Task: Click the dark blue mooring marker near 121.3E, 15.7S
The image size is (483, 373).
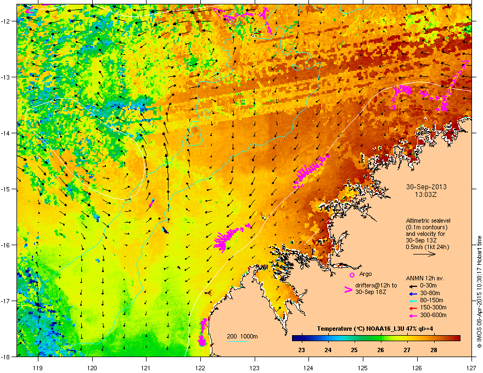Action: (x=165, y=230)
